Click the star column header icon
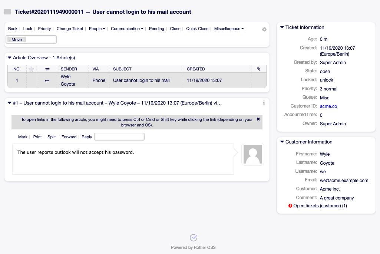Viewport: 380px width, 254px height. [32, 69]
